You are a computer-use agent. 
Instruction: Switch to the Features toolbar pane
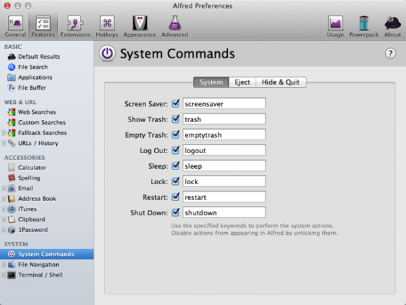point(43,26)
